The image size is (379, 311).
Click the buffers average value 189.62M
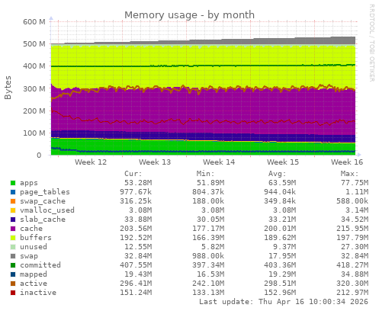point(280,238)
